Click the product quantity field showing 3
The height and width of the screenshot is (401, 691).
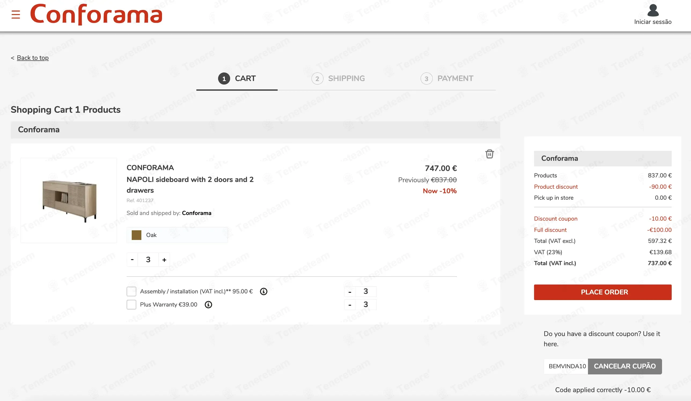tap(148, 260)
